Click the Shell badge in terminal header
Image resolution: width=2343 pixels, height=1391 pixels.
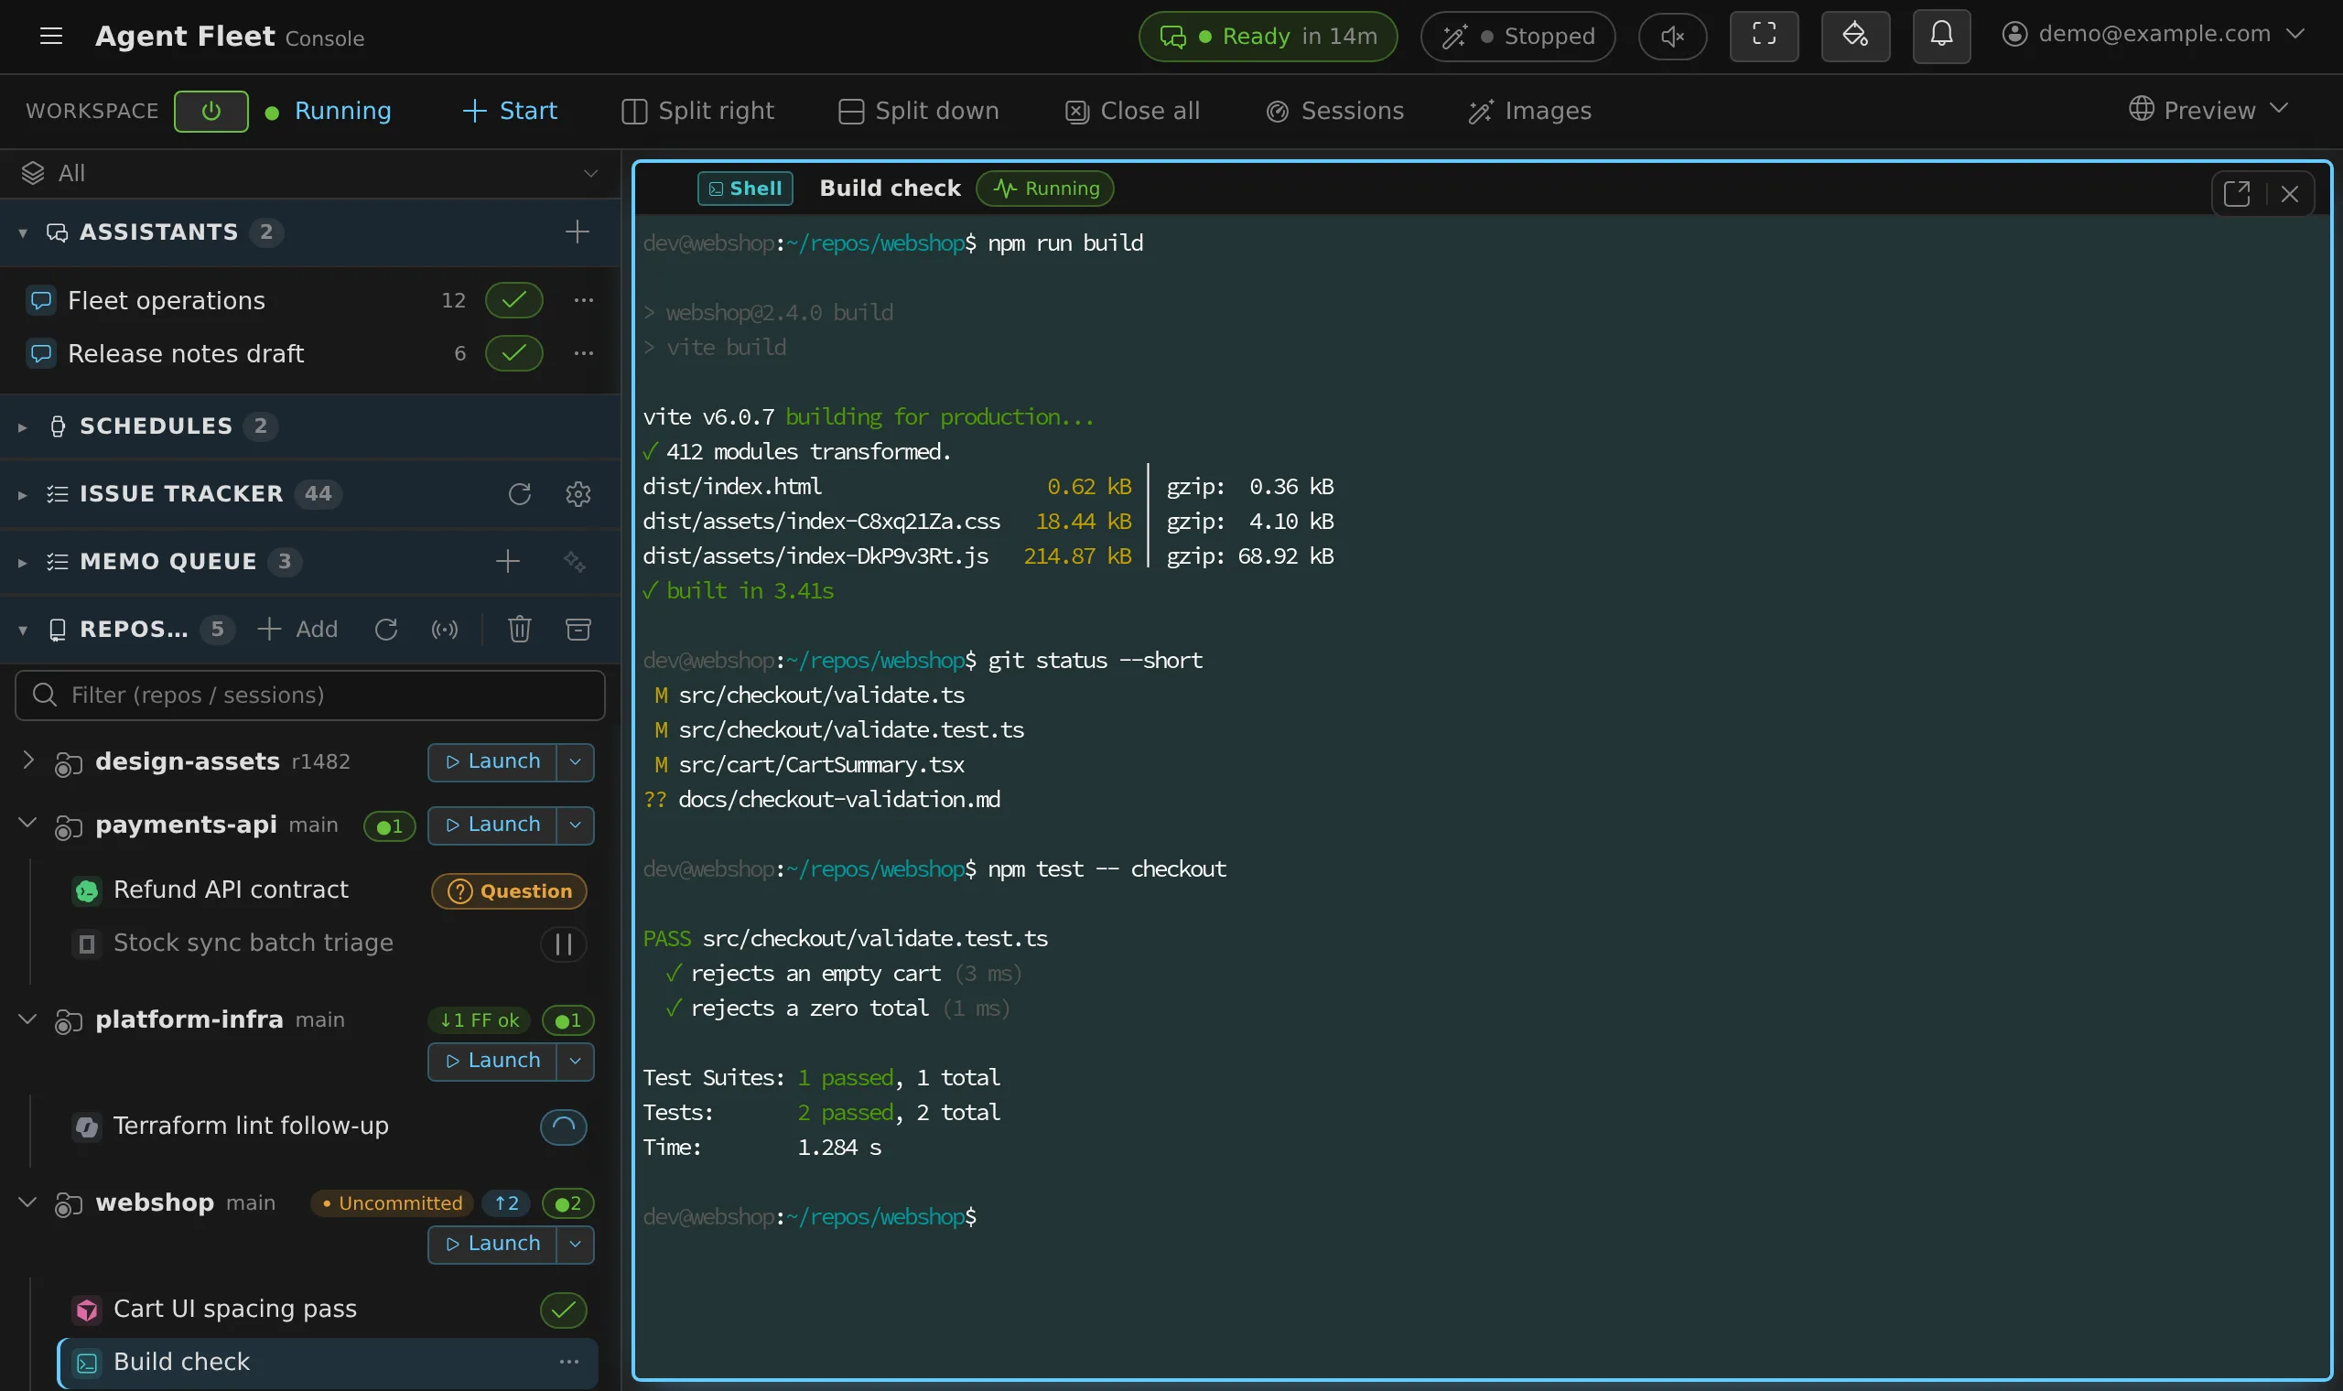pos(745,189)
